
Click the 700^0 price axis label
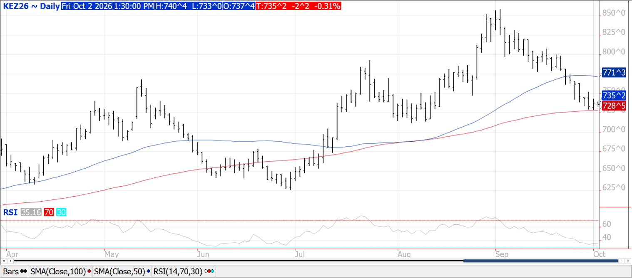(x=615, y=130)
